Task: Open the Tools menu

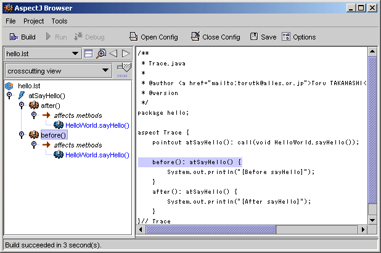Action: point(59,21)
